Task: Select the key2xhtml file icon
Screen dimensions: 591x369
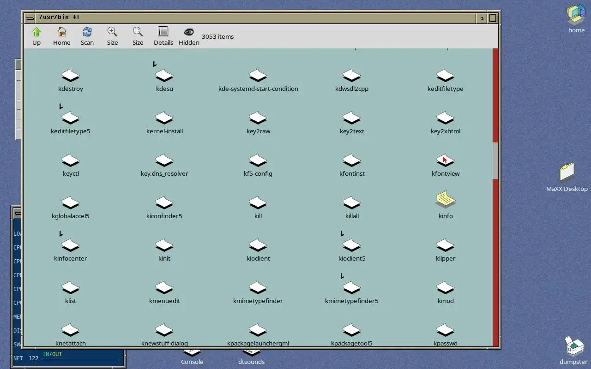Action: [446, 118]
